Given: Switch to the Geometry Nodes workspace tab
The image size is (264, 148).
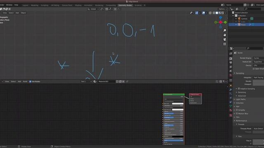Looking at the screenshot, I should [x=125, y=5].
